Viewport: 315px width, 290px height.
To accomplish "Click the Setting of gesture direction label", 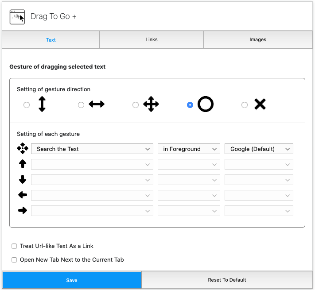I will tap(54, 89).
